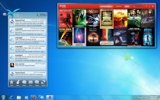Select the queue tab

127,6
